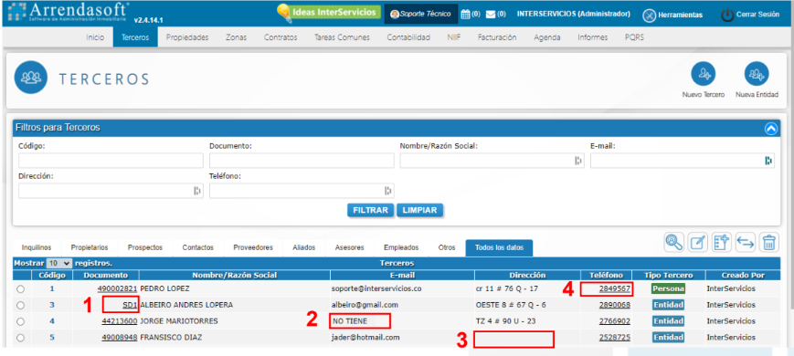Click the green Persona type badge
794x356 pixels.
coord(668,289)
